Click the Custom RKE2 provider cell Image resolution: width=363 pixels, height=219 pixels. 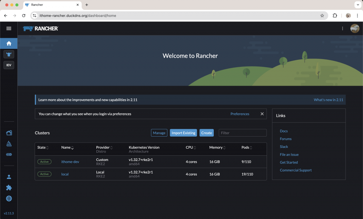(102, 162)
